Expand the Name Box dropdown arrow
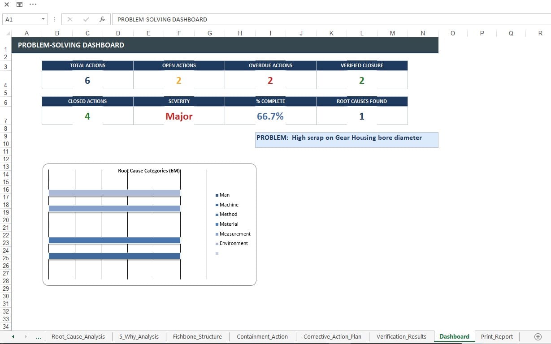This screenshot has height=344, width=551. (x=43, y=19)
